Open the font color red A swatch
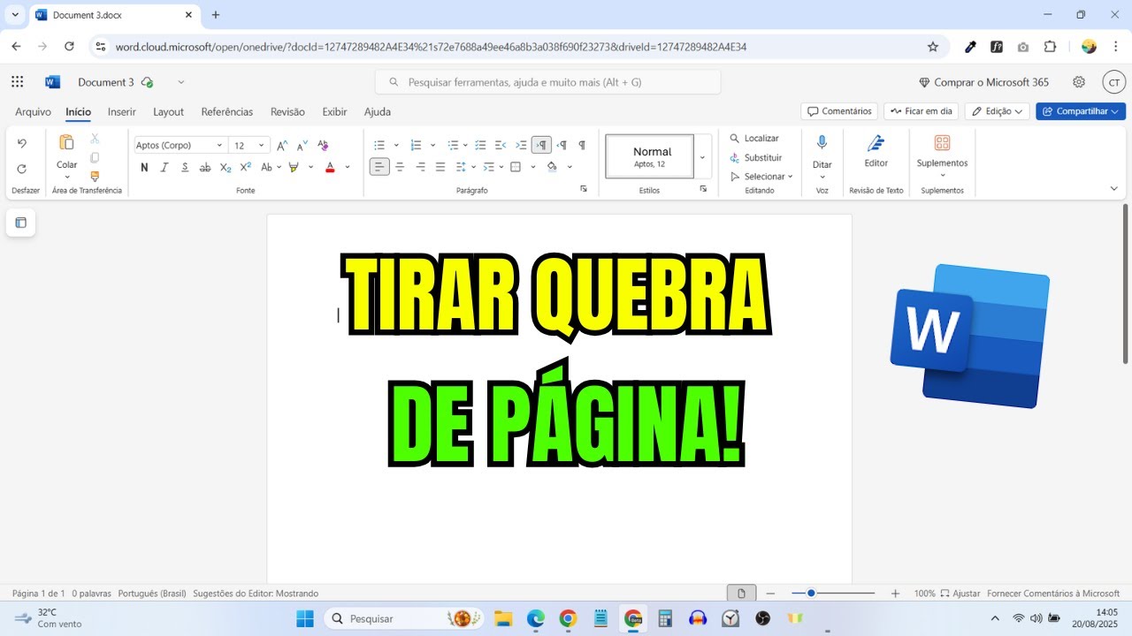This screenshot has width=1132, height=636. 331,167
